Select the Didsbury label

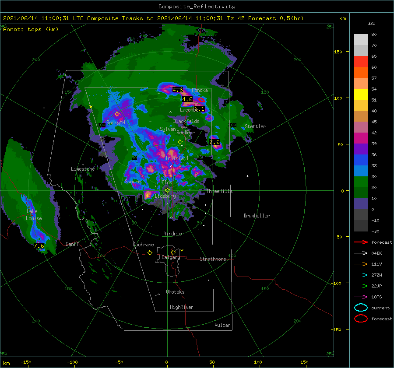tap(165, 196)
